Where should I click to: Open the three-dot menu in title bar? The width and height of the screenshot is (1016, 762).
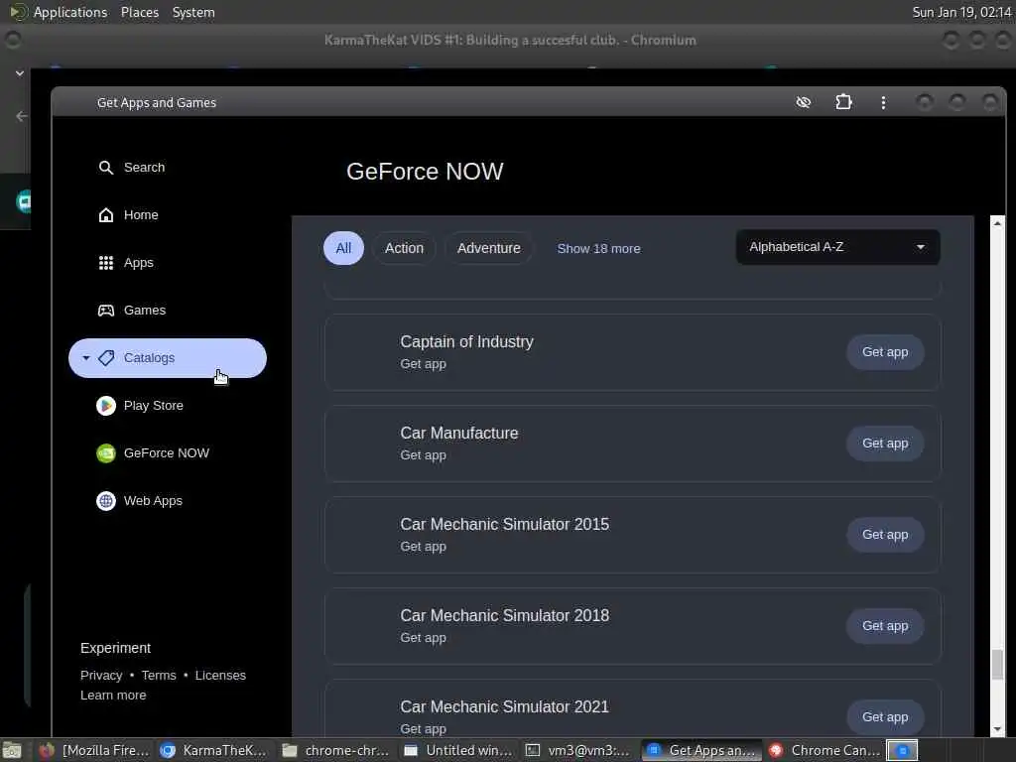click(x=883, y=102)
